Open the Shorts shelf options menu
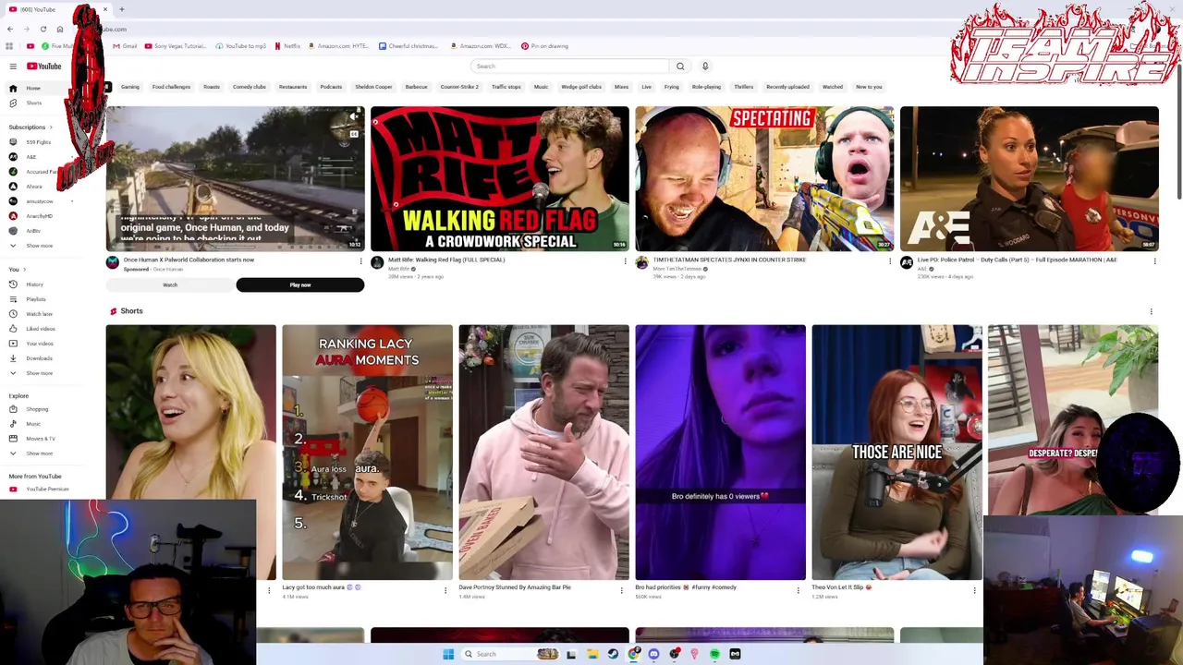The width and height of the screenshot is (1183, 665). coord(1151,311)
